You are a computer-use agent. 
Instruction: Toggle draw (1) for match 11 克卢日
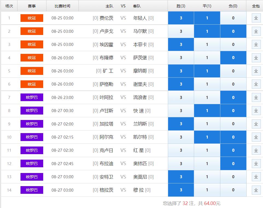[x=207, y=150]
